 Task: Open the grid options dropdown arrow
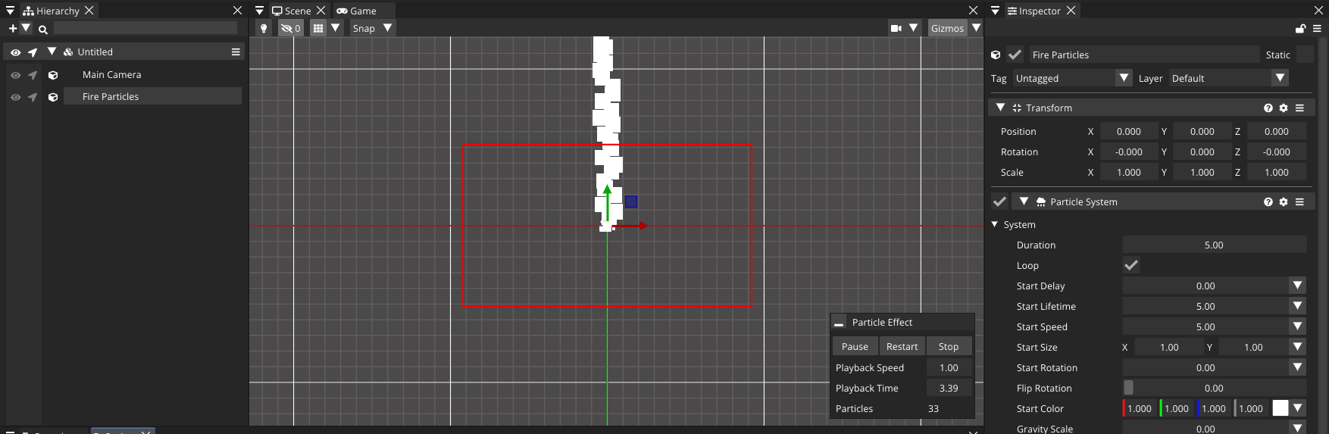pyautogui.click(x=335, y=28)
